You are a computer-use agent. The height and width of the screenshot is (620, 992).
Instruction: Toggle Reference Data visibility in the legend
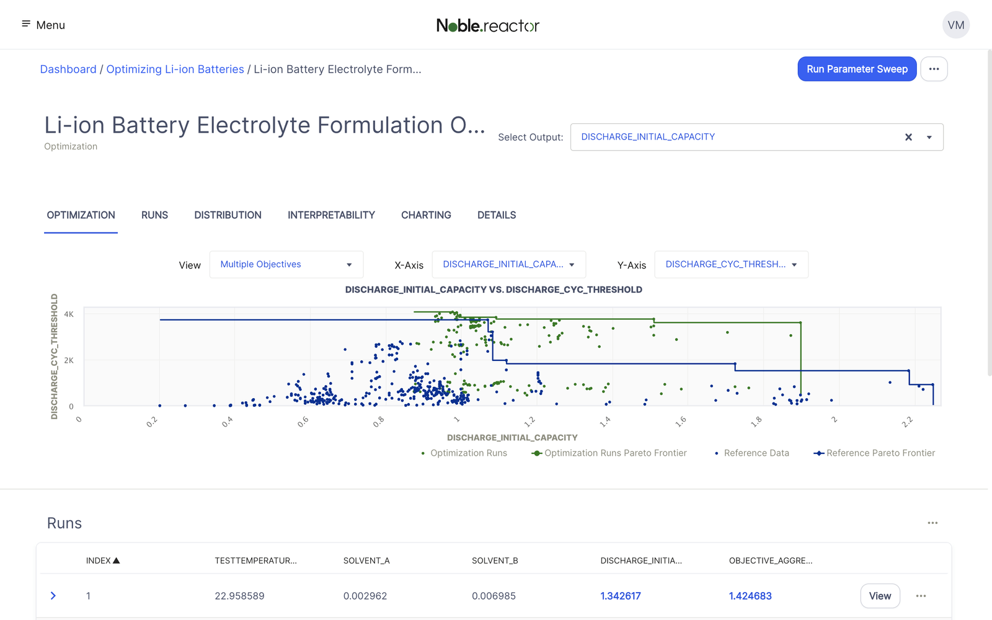(751, 453)
